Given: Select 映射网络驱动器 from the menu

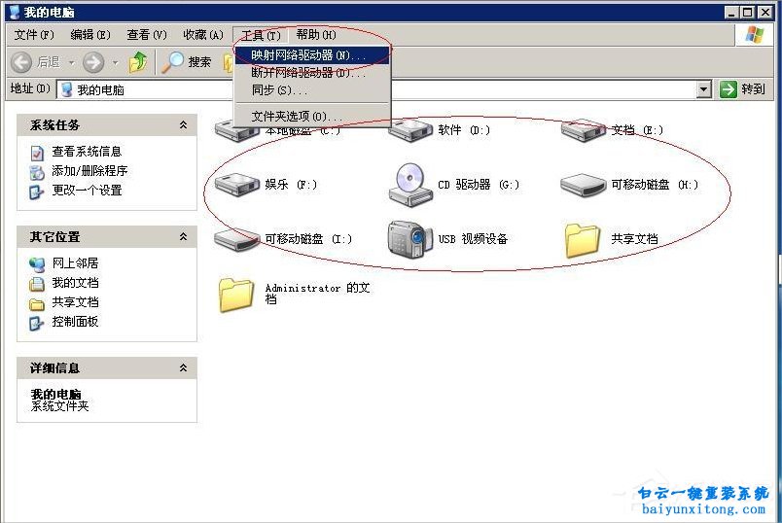Looking at the screenshot, I should coord(308,55).
